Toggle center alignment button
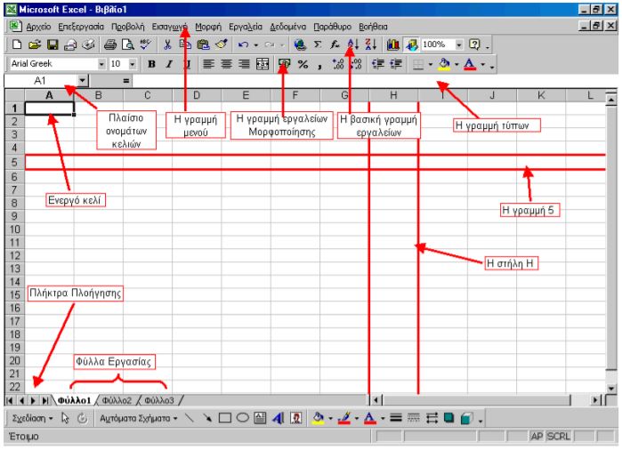 click(226, 64)
